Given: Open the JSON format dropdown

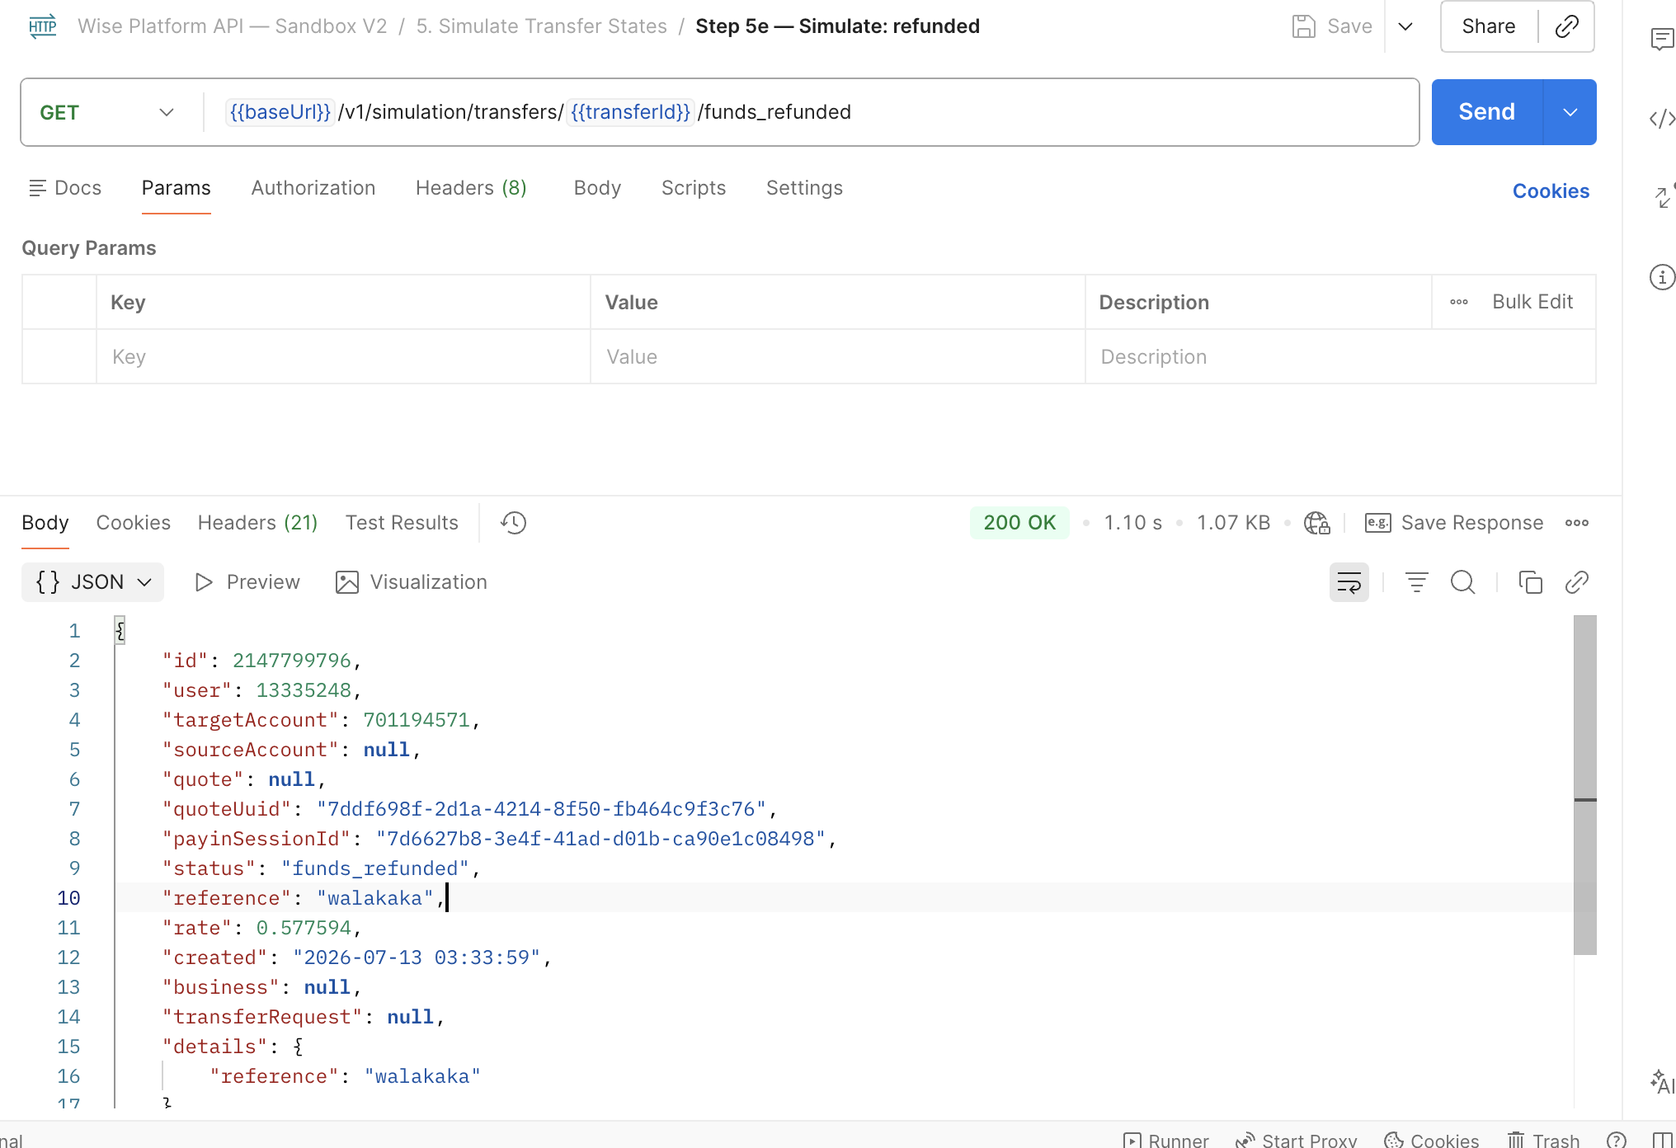Looking at the screenshot, I should (x=93, y=582).
